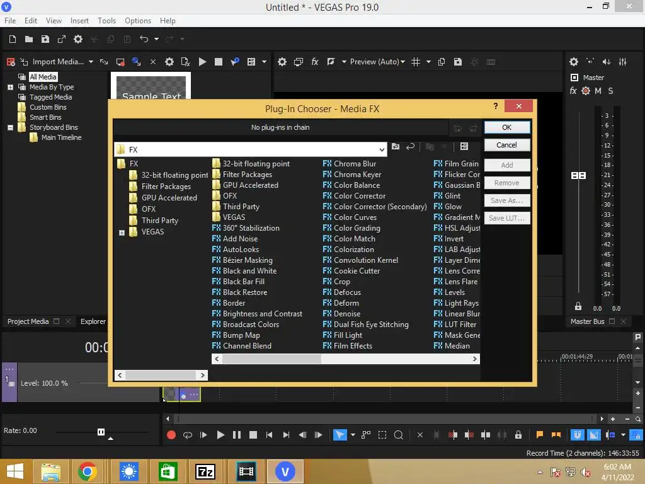Click the timeline Record button

[x=171, y=435]
